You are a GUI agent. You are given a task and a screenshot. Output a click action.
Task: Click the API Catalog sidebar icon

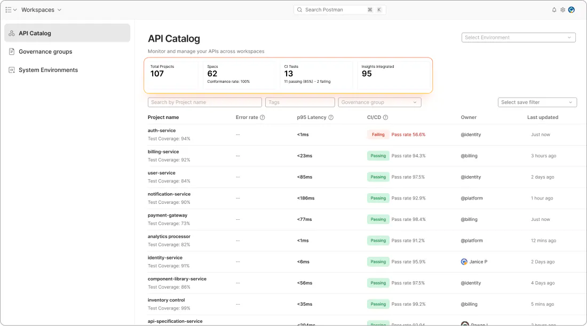pyautogui.click(x=12, y=33)
